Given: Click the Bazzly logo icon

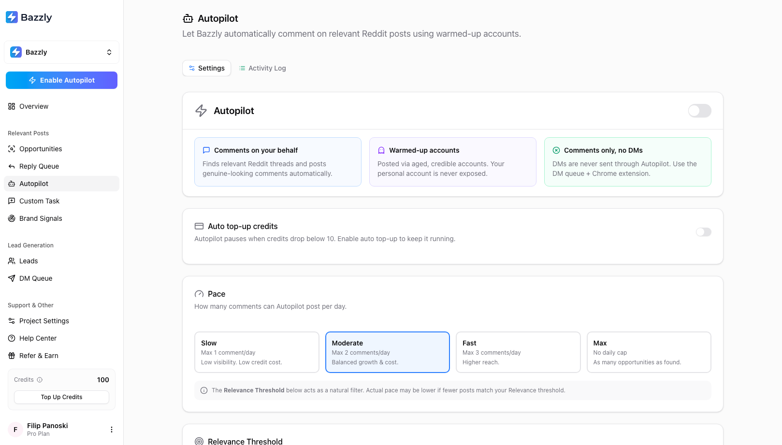Looking at the screenshot, I should pyautogui.click(x=12, y=17).
